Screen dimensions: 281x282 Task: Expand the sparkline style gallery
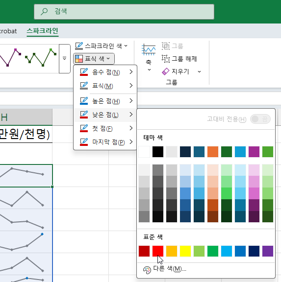click(x=64, y=59)
